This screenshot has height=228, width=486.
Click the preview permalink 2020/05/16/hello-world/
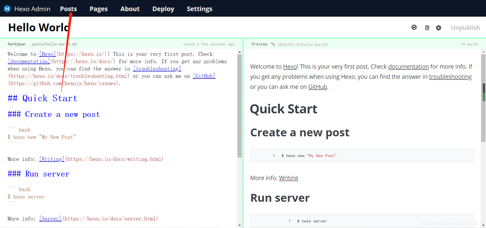(303, 44)
